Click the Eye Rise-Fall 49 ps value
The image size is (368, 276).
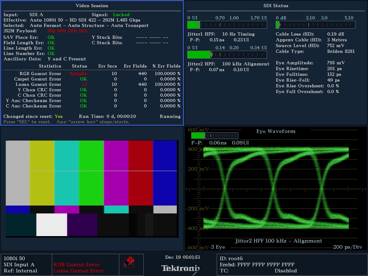(x=333, y=80)
